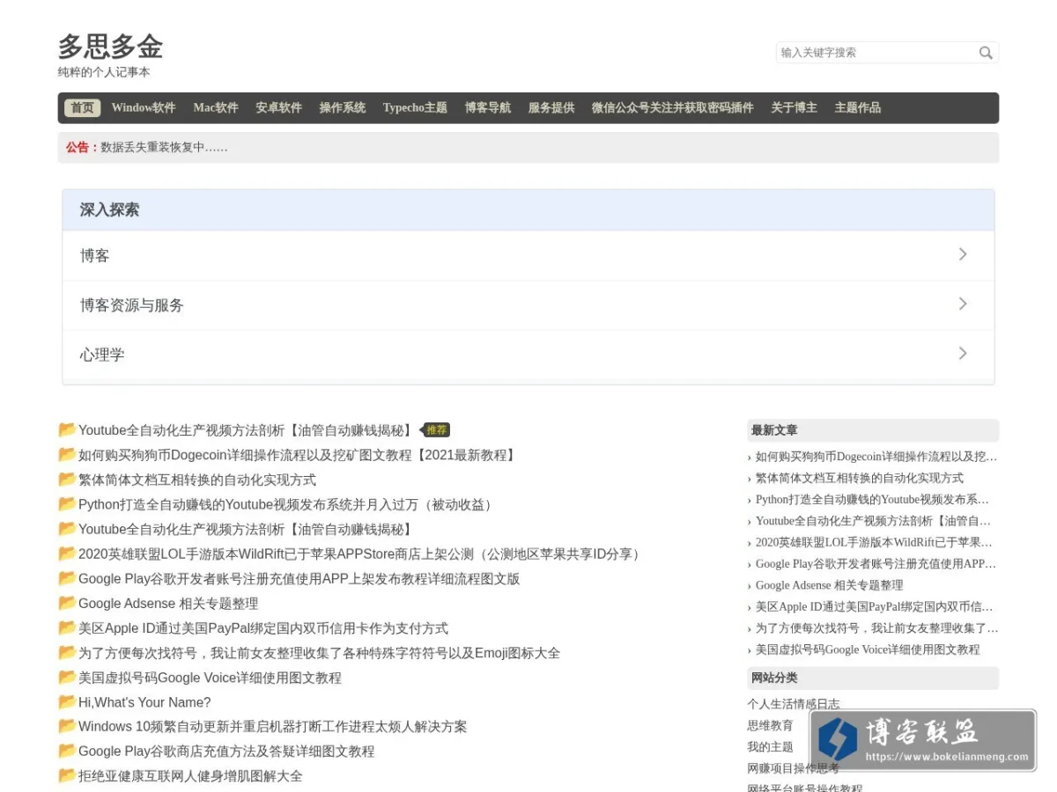Open 如何购买狗狗币Dogecoin post in main list
1057x792 pixels.
[x=298, y=455]
